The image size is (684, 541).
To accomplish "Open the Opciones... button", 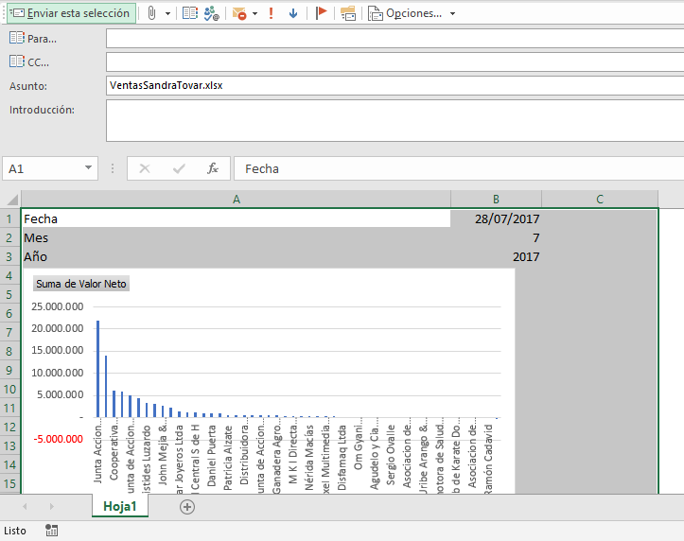I will 405,13.
